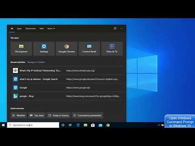Open Task View from the taskbar

[70, 125]
